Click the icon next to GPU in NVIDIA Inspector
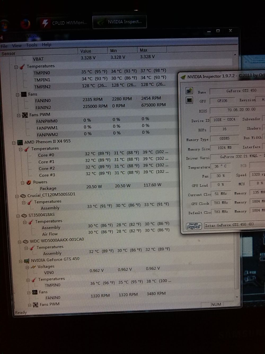Viewport: 265px width, 354px height. coord(189,100)
